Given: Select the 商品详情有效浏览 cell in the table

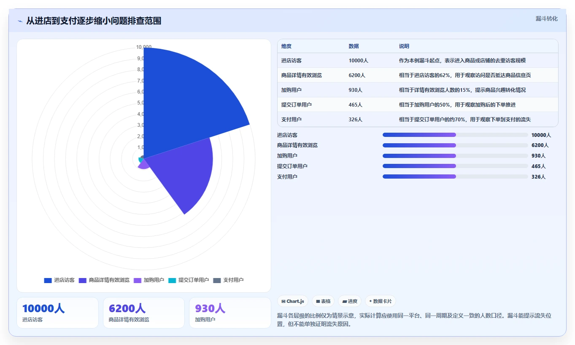Looking at the screenshot, I should tap(302, 75).
